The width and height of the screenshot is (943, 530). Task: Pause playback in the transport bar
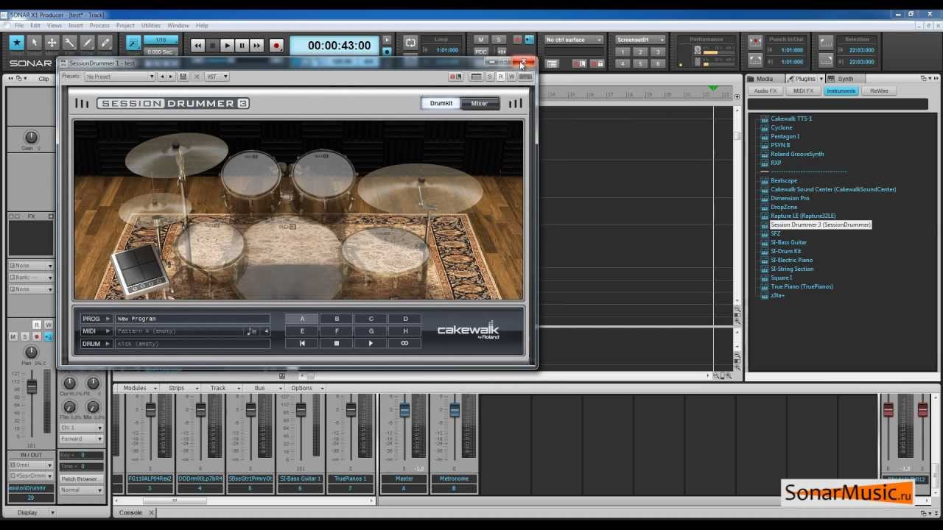[x=242, y=46]
